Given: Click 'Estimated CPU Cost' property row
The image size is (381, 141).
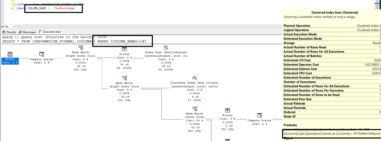Looking at the screenshot, I should 332,73.
